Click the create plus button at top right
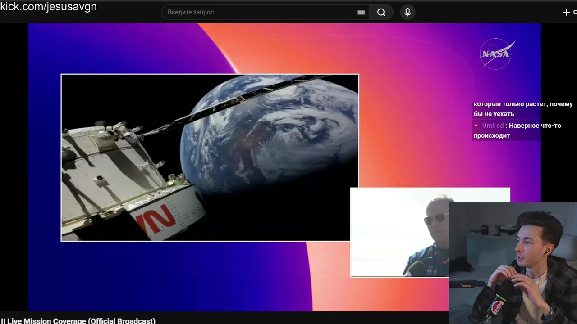The height and width of the screenshot is (324, 577). pos(567,12)
